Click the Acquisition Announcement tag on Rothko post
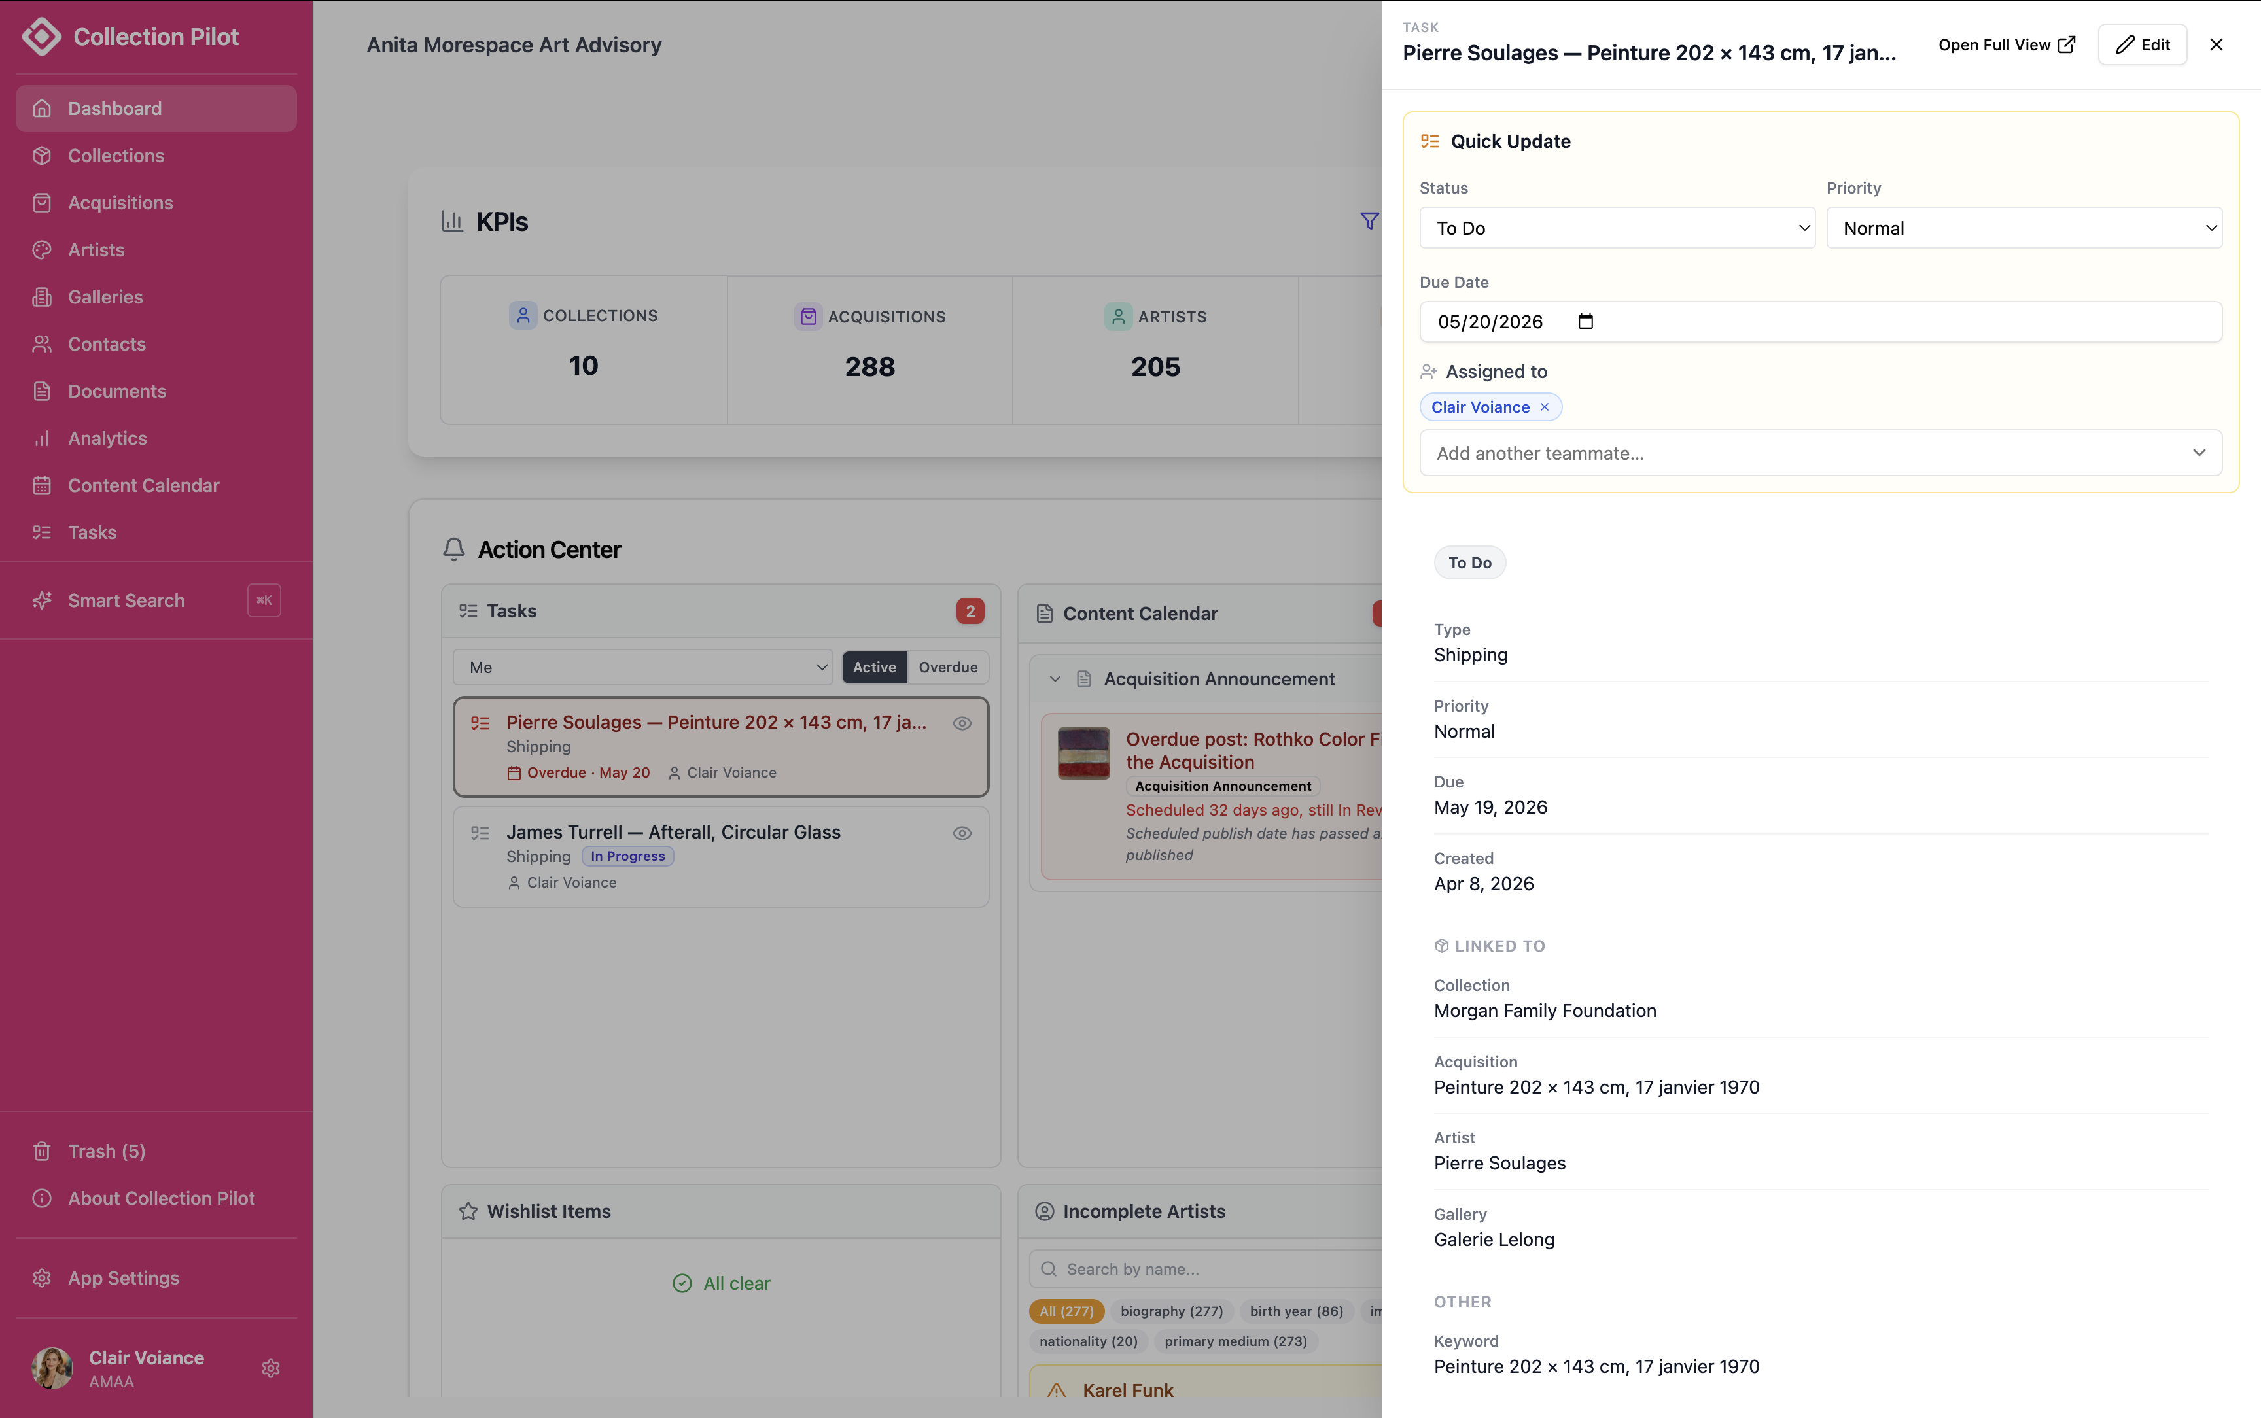This screenshot has width=2261, height=1418. click(x=1223, y=786)
